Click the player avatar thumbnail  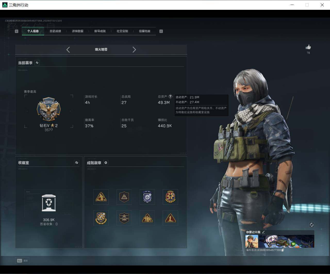coord(252,241)
